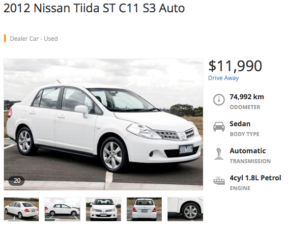
Task: Click the 74,992 km odometer value
Action: tap(247, 97)
